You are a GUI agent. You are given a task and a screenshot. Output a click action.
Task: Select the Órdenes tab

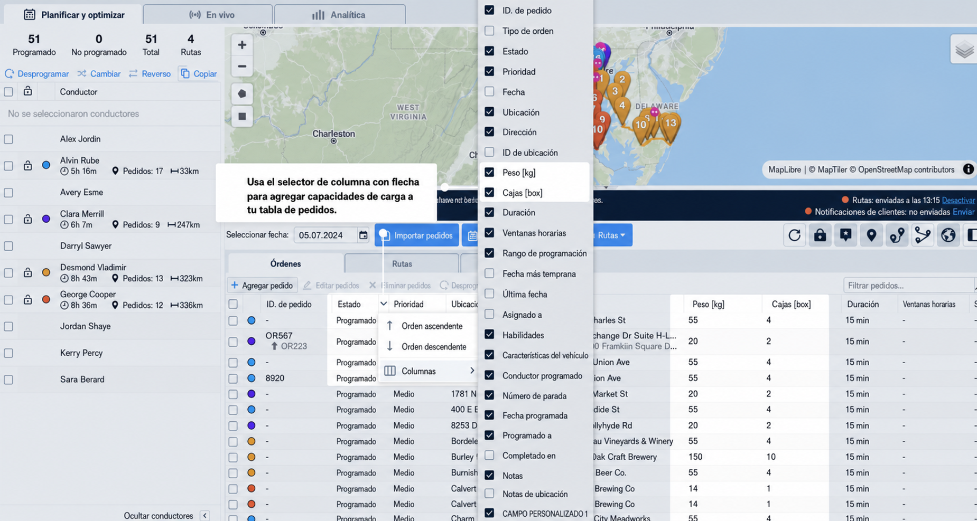[x=285, y=263]
